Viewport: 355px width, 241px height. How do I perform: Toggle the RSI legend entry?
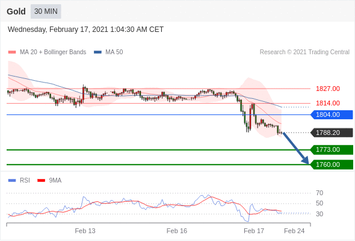(19, 181)
